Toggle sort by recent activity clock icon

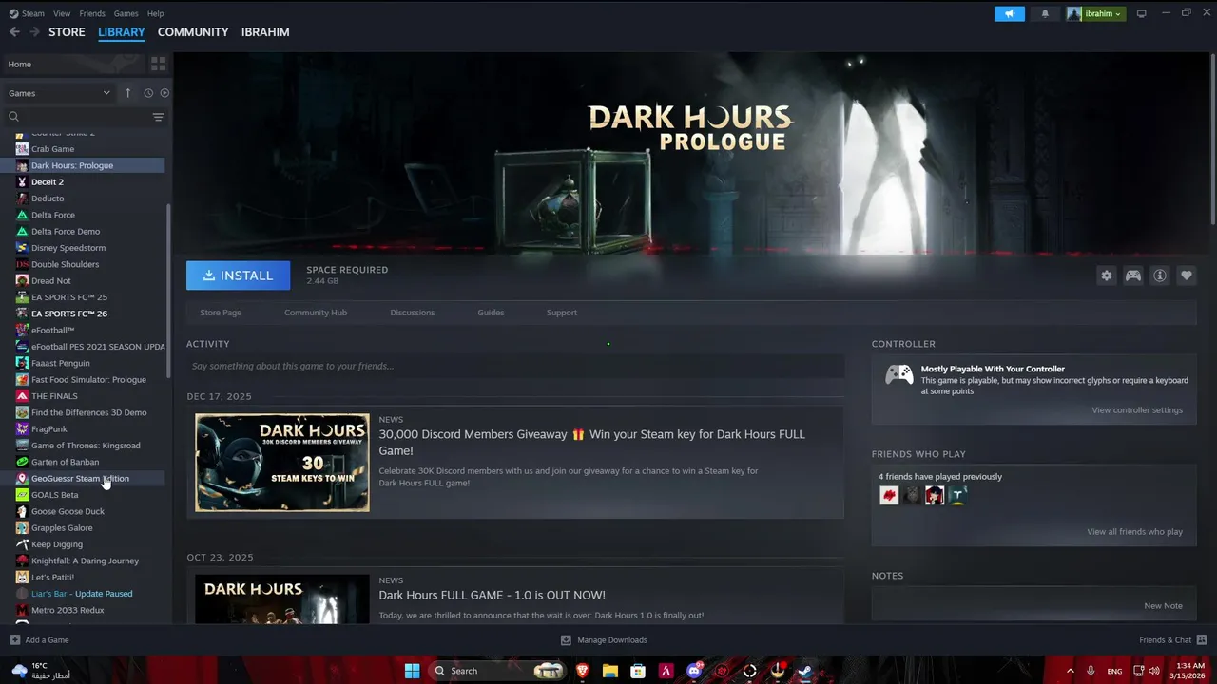pos(148,93)
